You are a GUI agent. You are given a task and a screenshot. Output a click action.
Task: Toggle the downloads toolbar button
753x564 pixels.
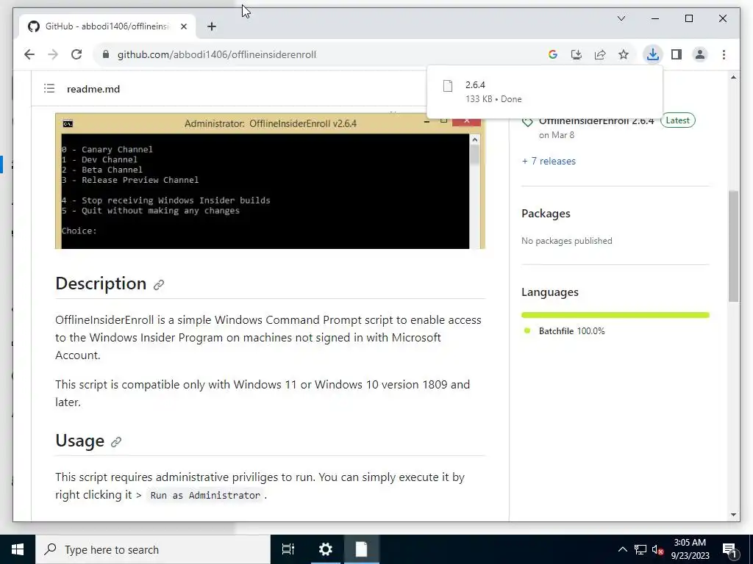[x=653, y=54]
